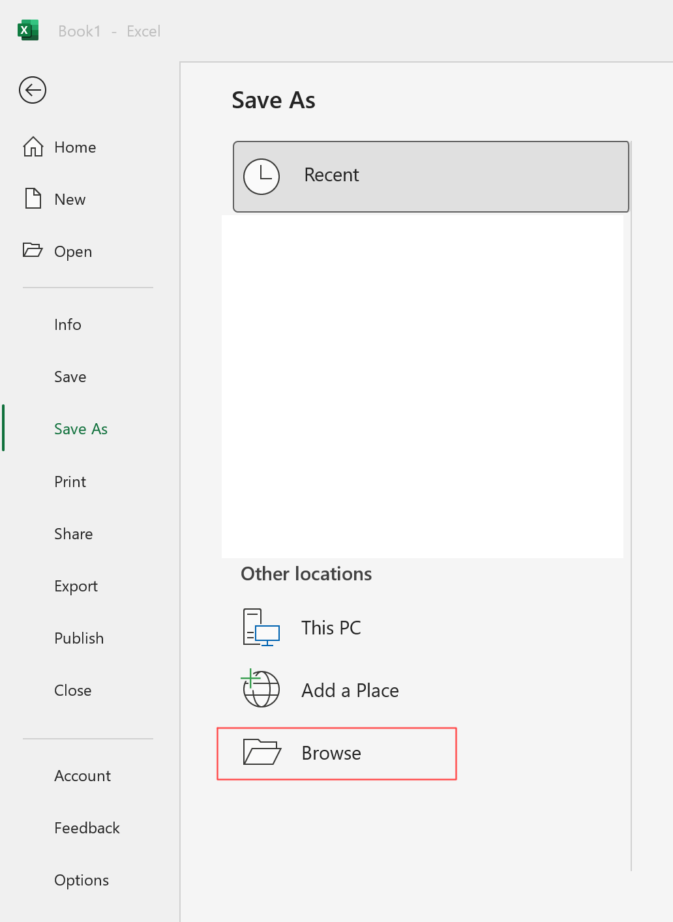Select Open in the backstage menu
This screenshot has width=673, height=922.
coord(73,252)
